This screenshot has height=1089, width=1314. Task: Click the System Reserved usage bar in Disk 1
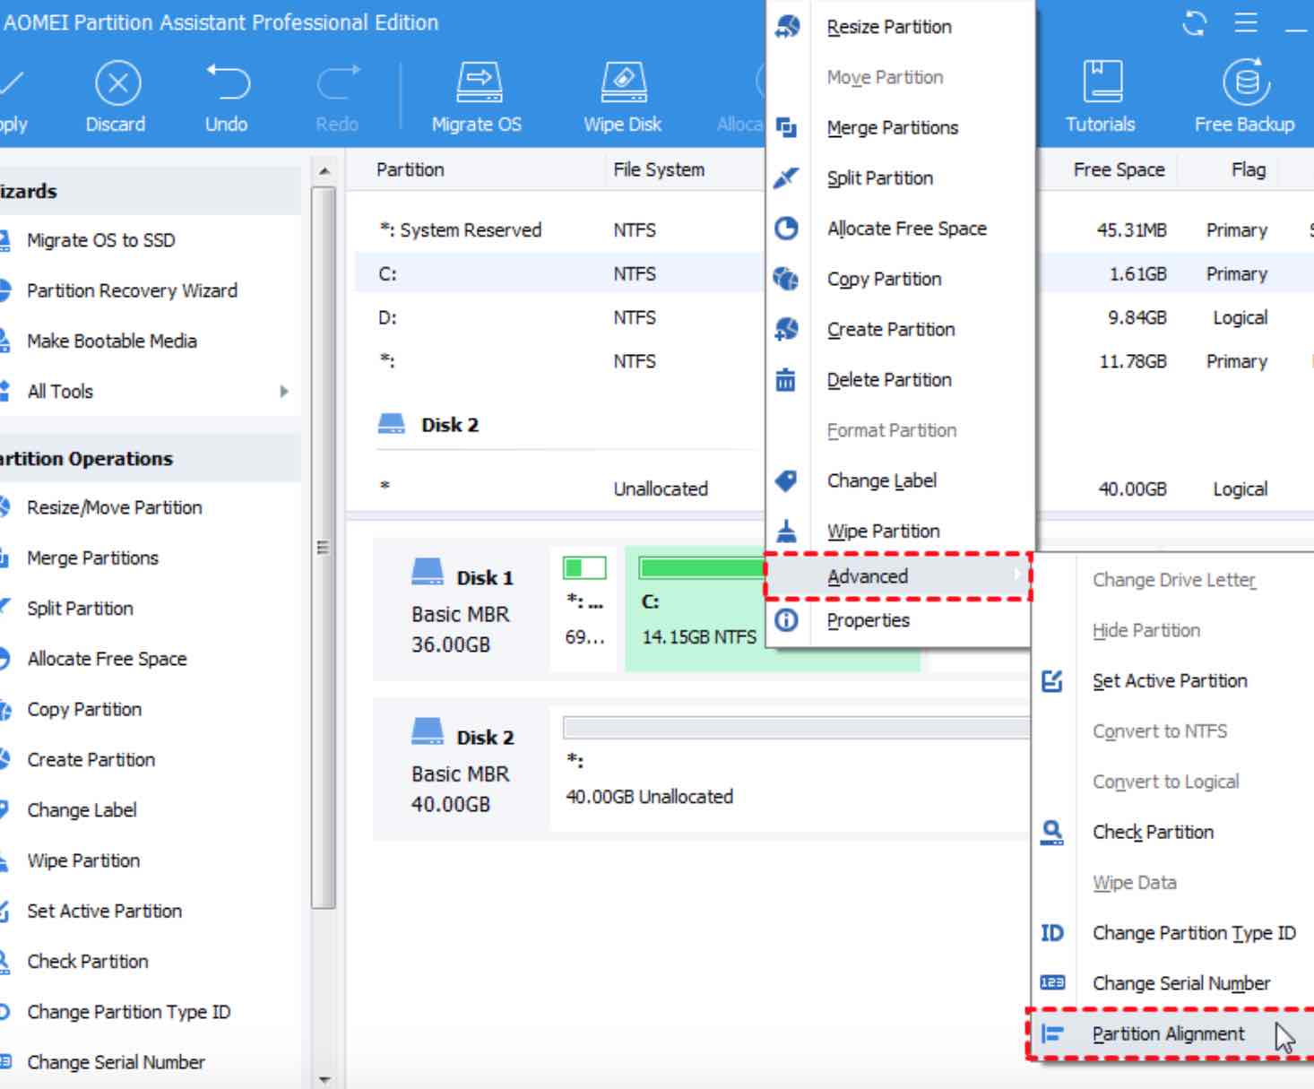[x=584, y=567]
